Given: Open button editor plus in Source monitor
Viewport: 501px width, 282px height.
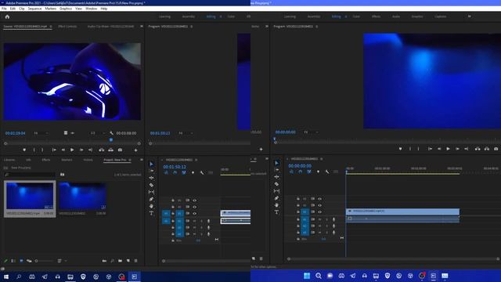Looking at the screenshot, I should tap(135, 150).
